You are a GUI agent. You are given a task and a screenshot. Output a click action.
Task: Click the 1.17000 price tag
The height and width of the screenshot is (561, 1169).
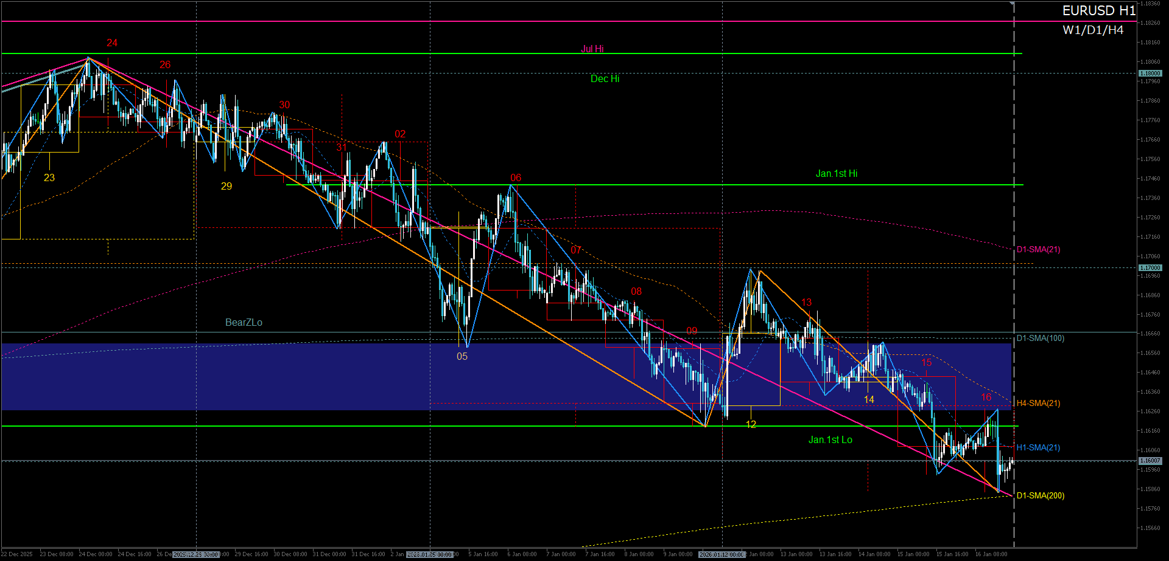click(x=1150, y=267)
